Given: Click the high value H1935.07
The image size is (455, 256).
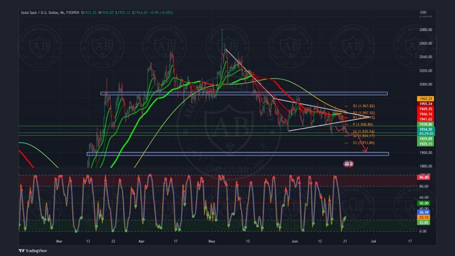Looking at the screenshot, I should 106,12.
